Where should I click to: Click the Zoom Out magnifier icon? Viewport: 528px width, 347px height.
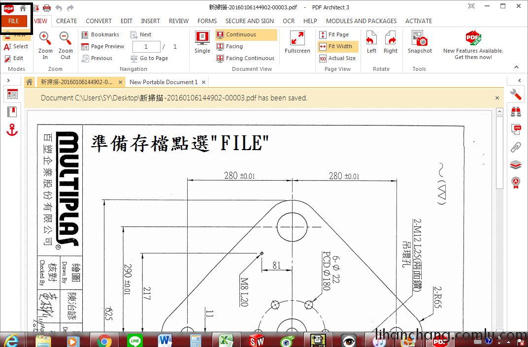click(x=66, y=39)
